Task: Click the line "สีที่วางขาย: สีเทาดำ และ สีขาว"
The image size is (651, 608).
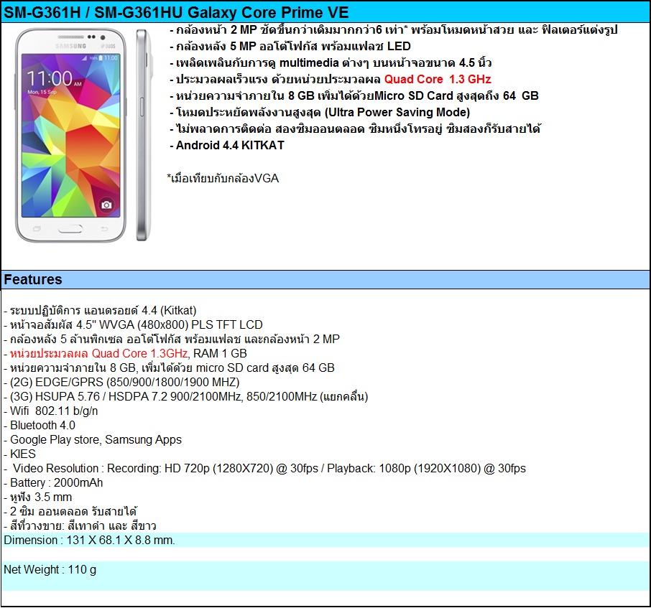Action: (80, 526)
